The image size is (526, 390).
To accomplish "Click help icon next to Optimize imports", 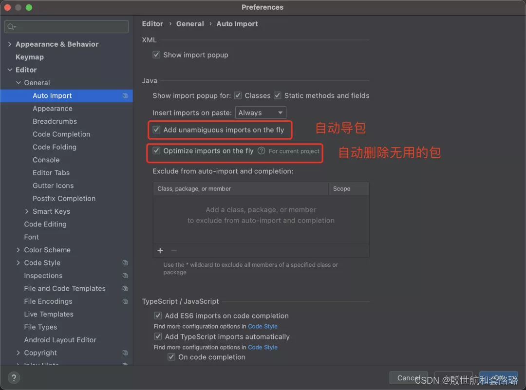I will click(262, 151).
